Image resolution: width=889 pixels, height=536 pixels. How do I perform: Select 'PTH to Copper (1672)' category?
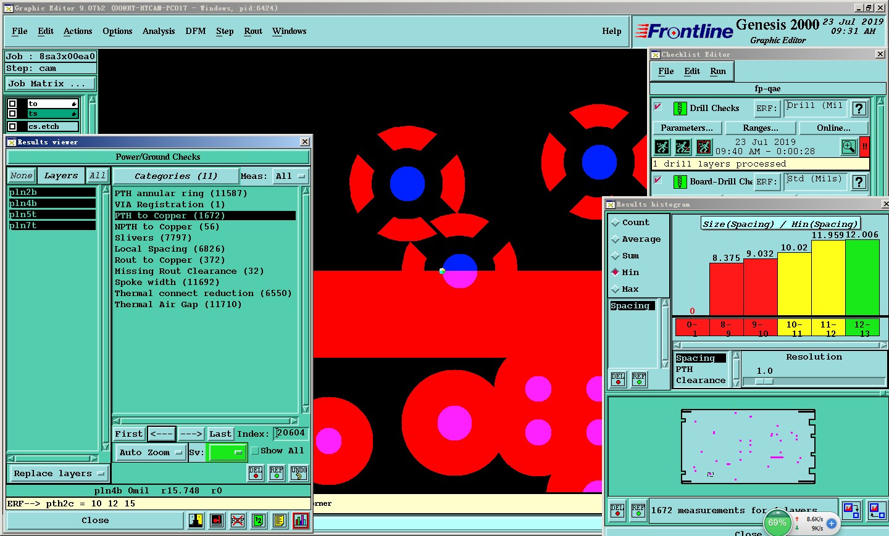tap(205, 216)
